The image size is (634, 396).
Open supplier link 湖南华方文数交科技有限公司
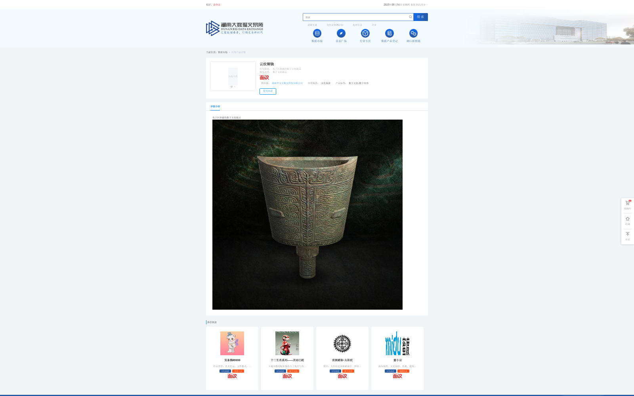(287, 83)
